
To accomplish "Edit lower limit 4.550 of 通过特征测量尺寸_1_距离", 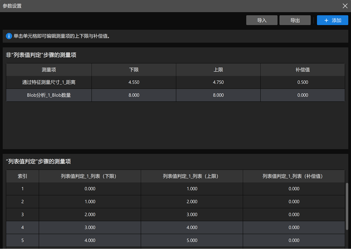I will 134,82.
